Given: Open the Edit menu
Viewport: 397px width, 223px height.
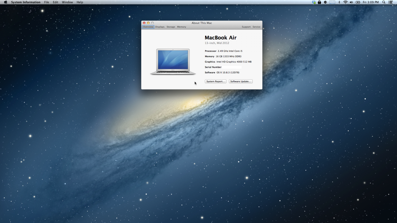Looking at the screenshot, I should click(56, 2).
